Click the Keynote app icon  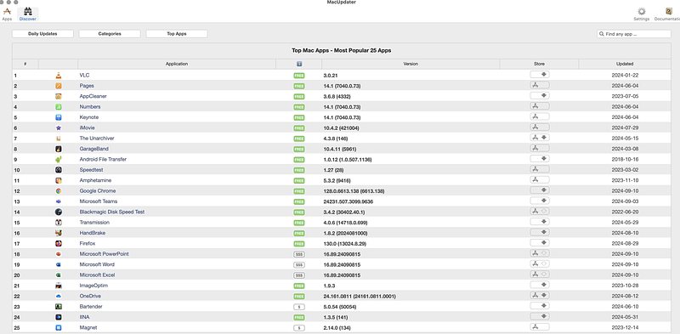tap(59, 117)
